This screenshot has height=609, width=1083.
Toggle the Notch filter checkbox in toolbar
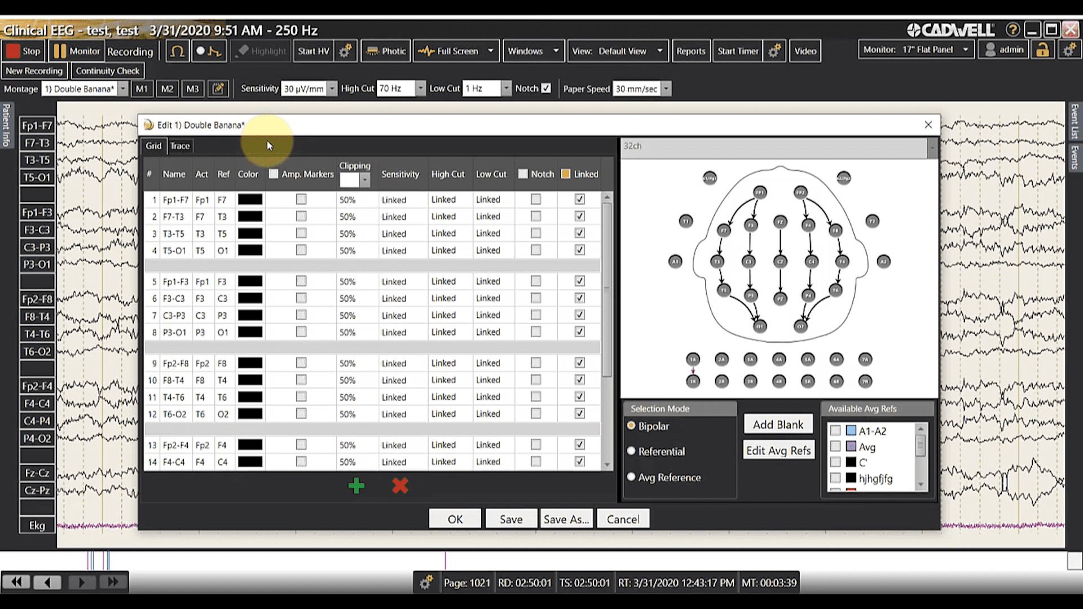pyautogui.click(x=545, y=89)
